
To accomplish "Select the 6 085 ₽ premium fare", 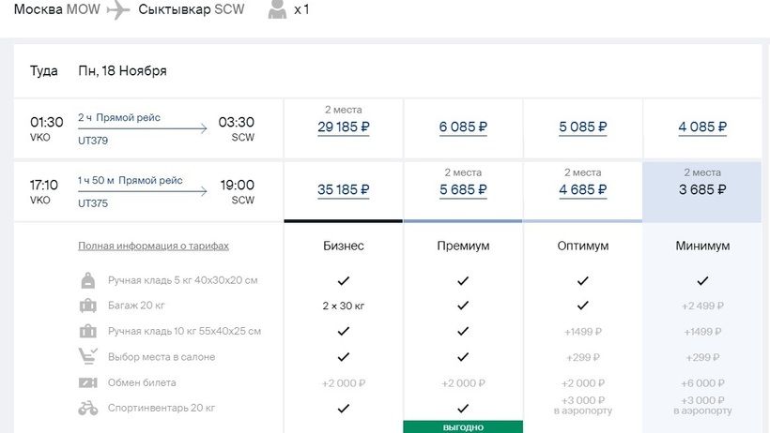I will tap(463, 127).
